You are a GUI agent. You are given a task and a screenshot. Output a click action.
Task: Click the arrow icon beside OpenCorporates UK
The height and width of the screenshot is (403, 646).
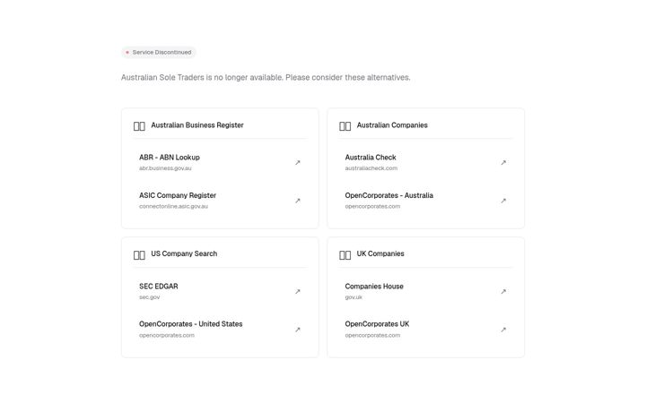tap(503, 330)
